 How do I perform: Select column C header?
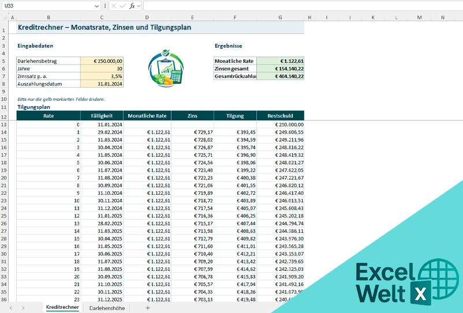pos(102,18)
